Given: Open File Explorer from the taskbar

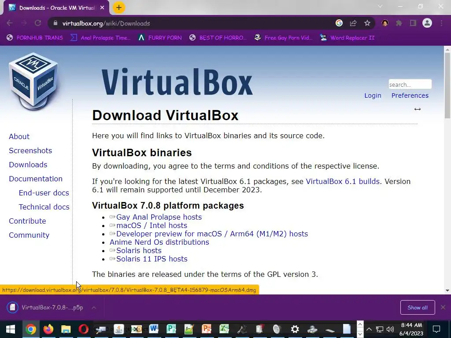Looking at the screenshot, I should click(66, 329).
